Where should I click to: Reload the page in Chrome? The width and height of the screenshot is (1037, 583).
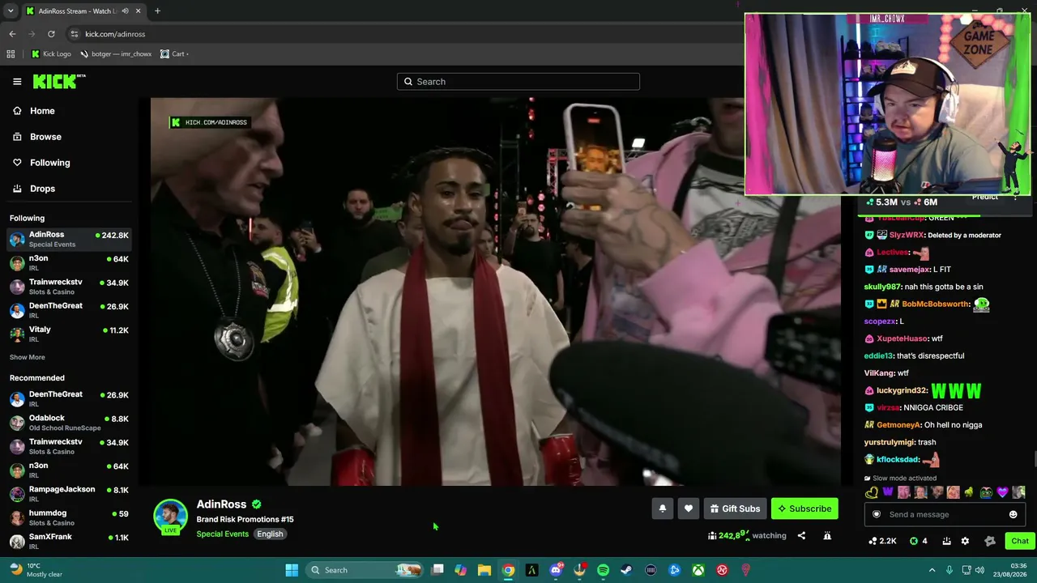(x=51, y=34)
